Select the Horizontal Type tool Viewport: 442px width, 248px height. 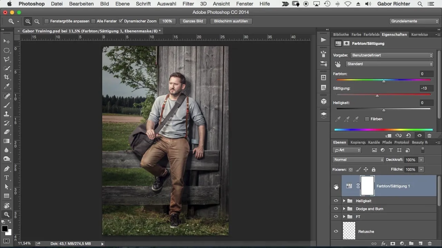coord(7,178)
